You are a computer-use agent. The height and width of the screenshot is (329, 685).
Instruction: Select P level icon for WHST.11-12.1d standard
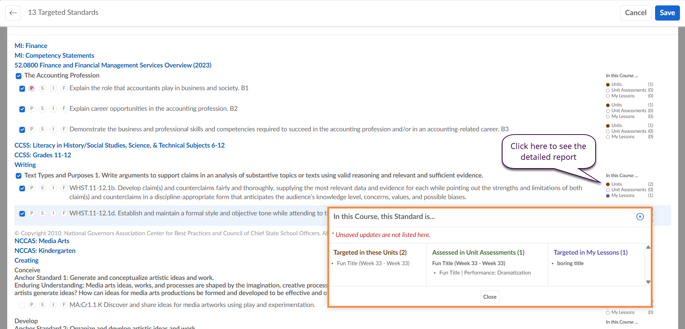pos(32,213)
